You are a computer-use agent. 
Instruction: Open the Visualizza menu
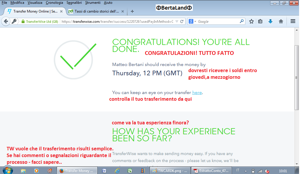35,3
